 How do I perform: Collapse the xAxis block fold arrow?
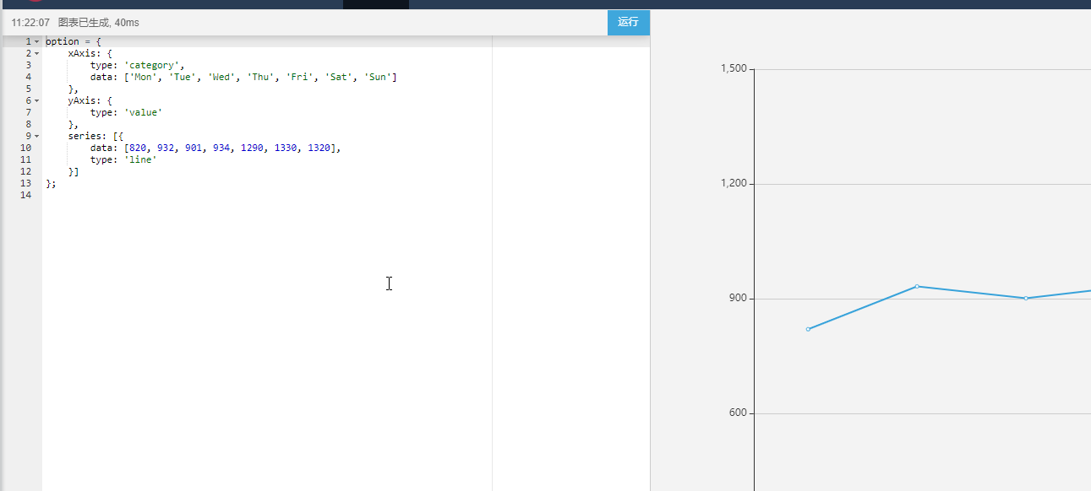pyautogui.click(x=37, y=53)
